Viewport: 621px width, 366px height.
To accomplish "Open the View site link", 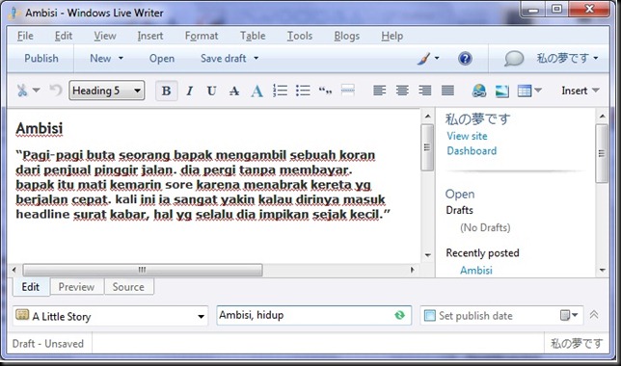I will [467, 136].
